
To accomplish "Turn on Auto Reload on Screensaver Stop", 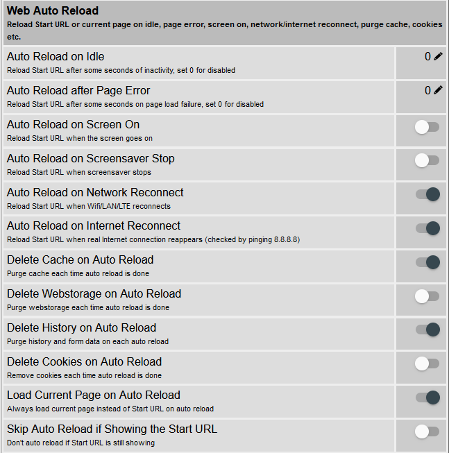I will point(427,161).
